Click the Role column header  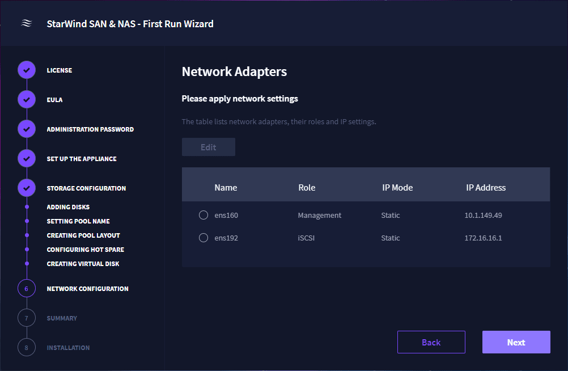(307, 188)
